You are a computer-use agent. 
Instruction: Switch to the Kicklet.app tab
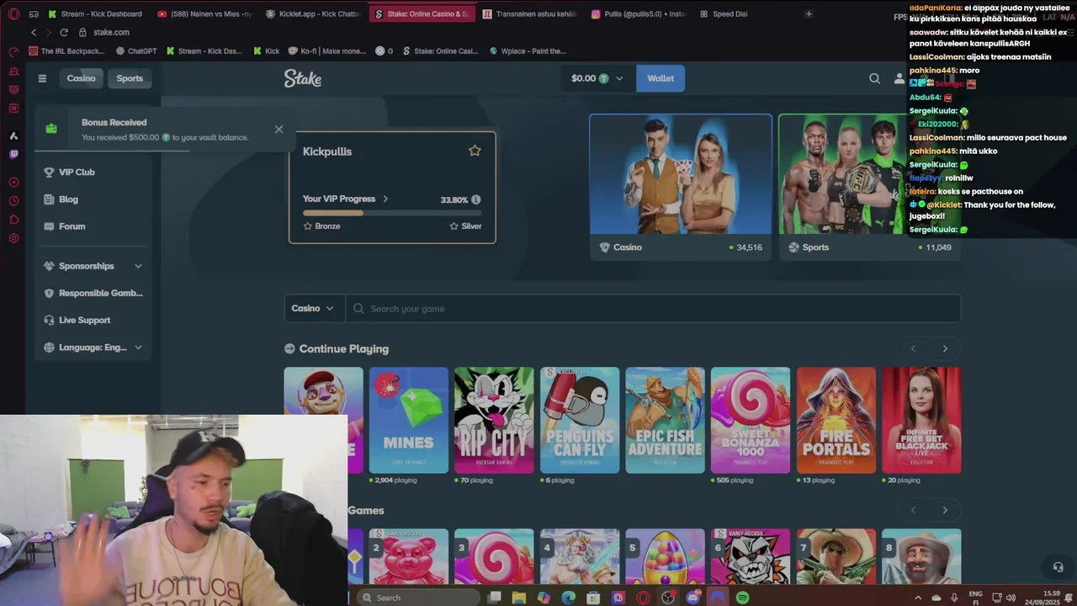pos(313,13)
